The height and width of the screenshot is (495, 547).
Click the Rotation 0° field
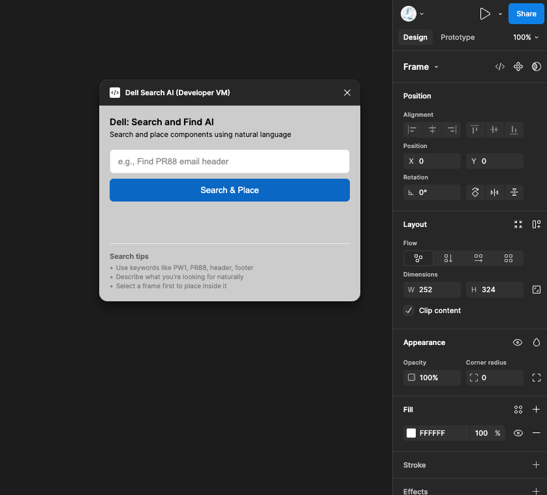click(x=432, y=192)
